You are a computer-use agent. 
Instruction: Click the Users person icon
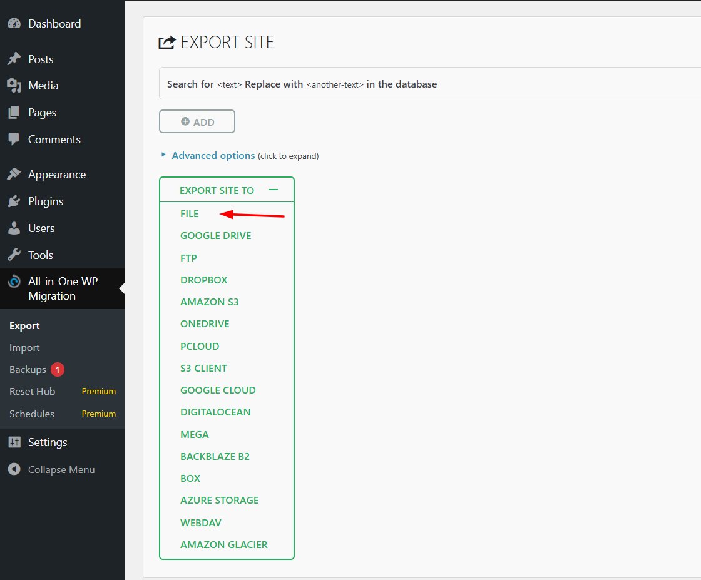click(14, 228)
